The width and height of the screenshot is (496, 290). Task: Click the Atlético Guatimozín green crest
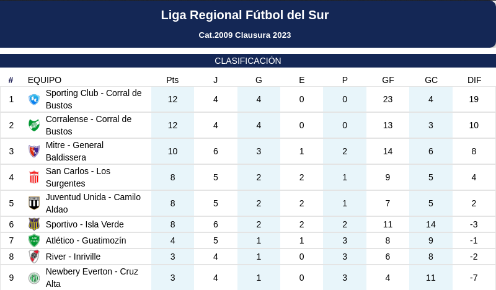[x=34, y=240]
